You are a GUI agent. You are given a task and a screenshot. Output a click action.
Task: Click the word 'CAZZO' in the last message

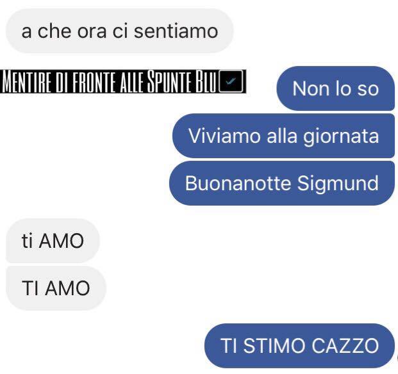coord(345,346)
